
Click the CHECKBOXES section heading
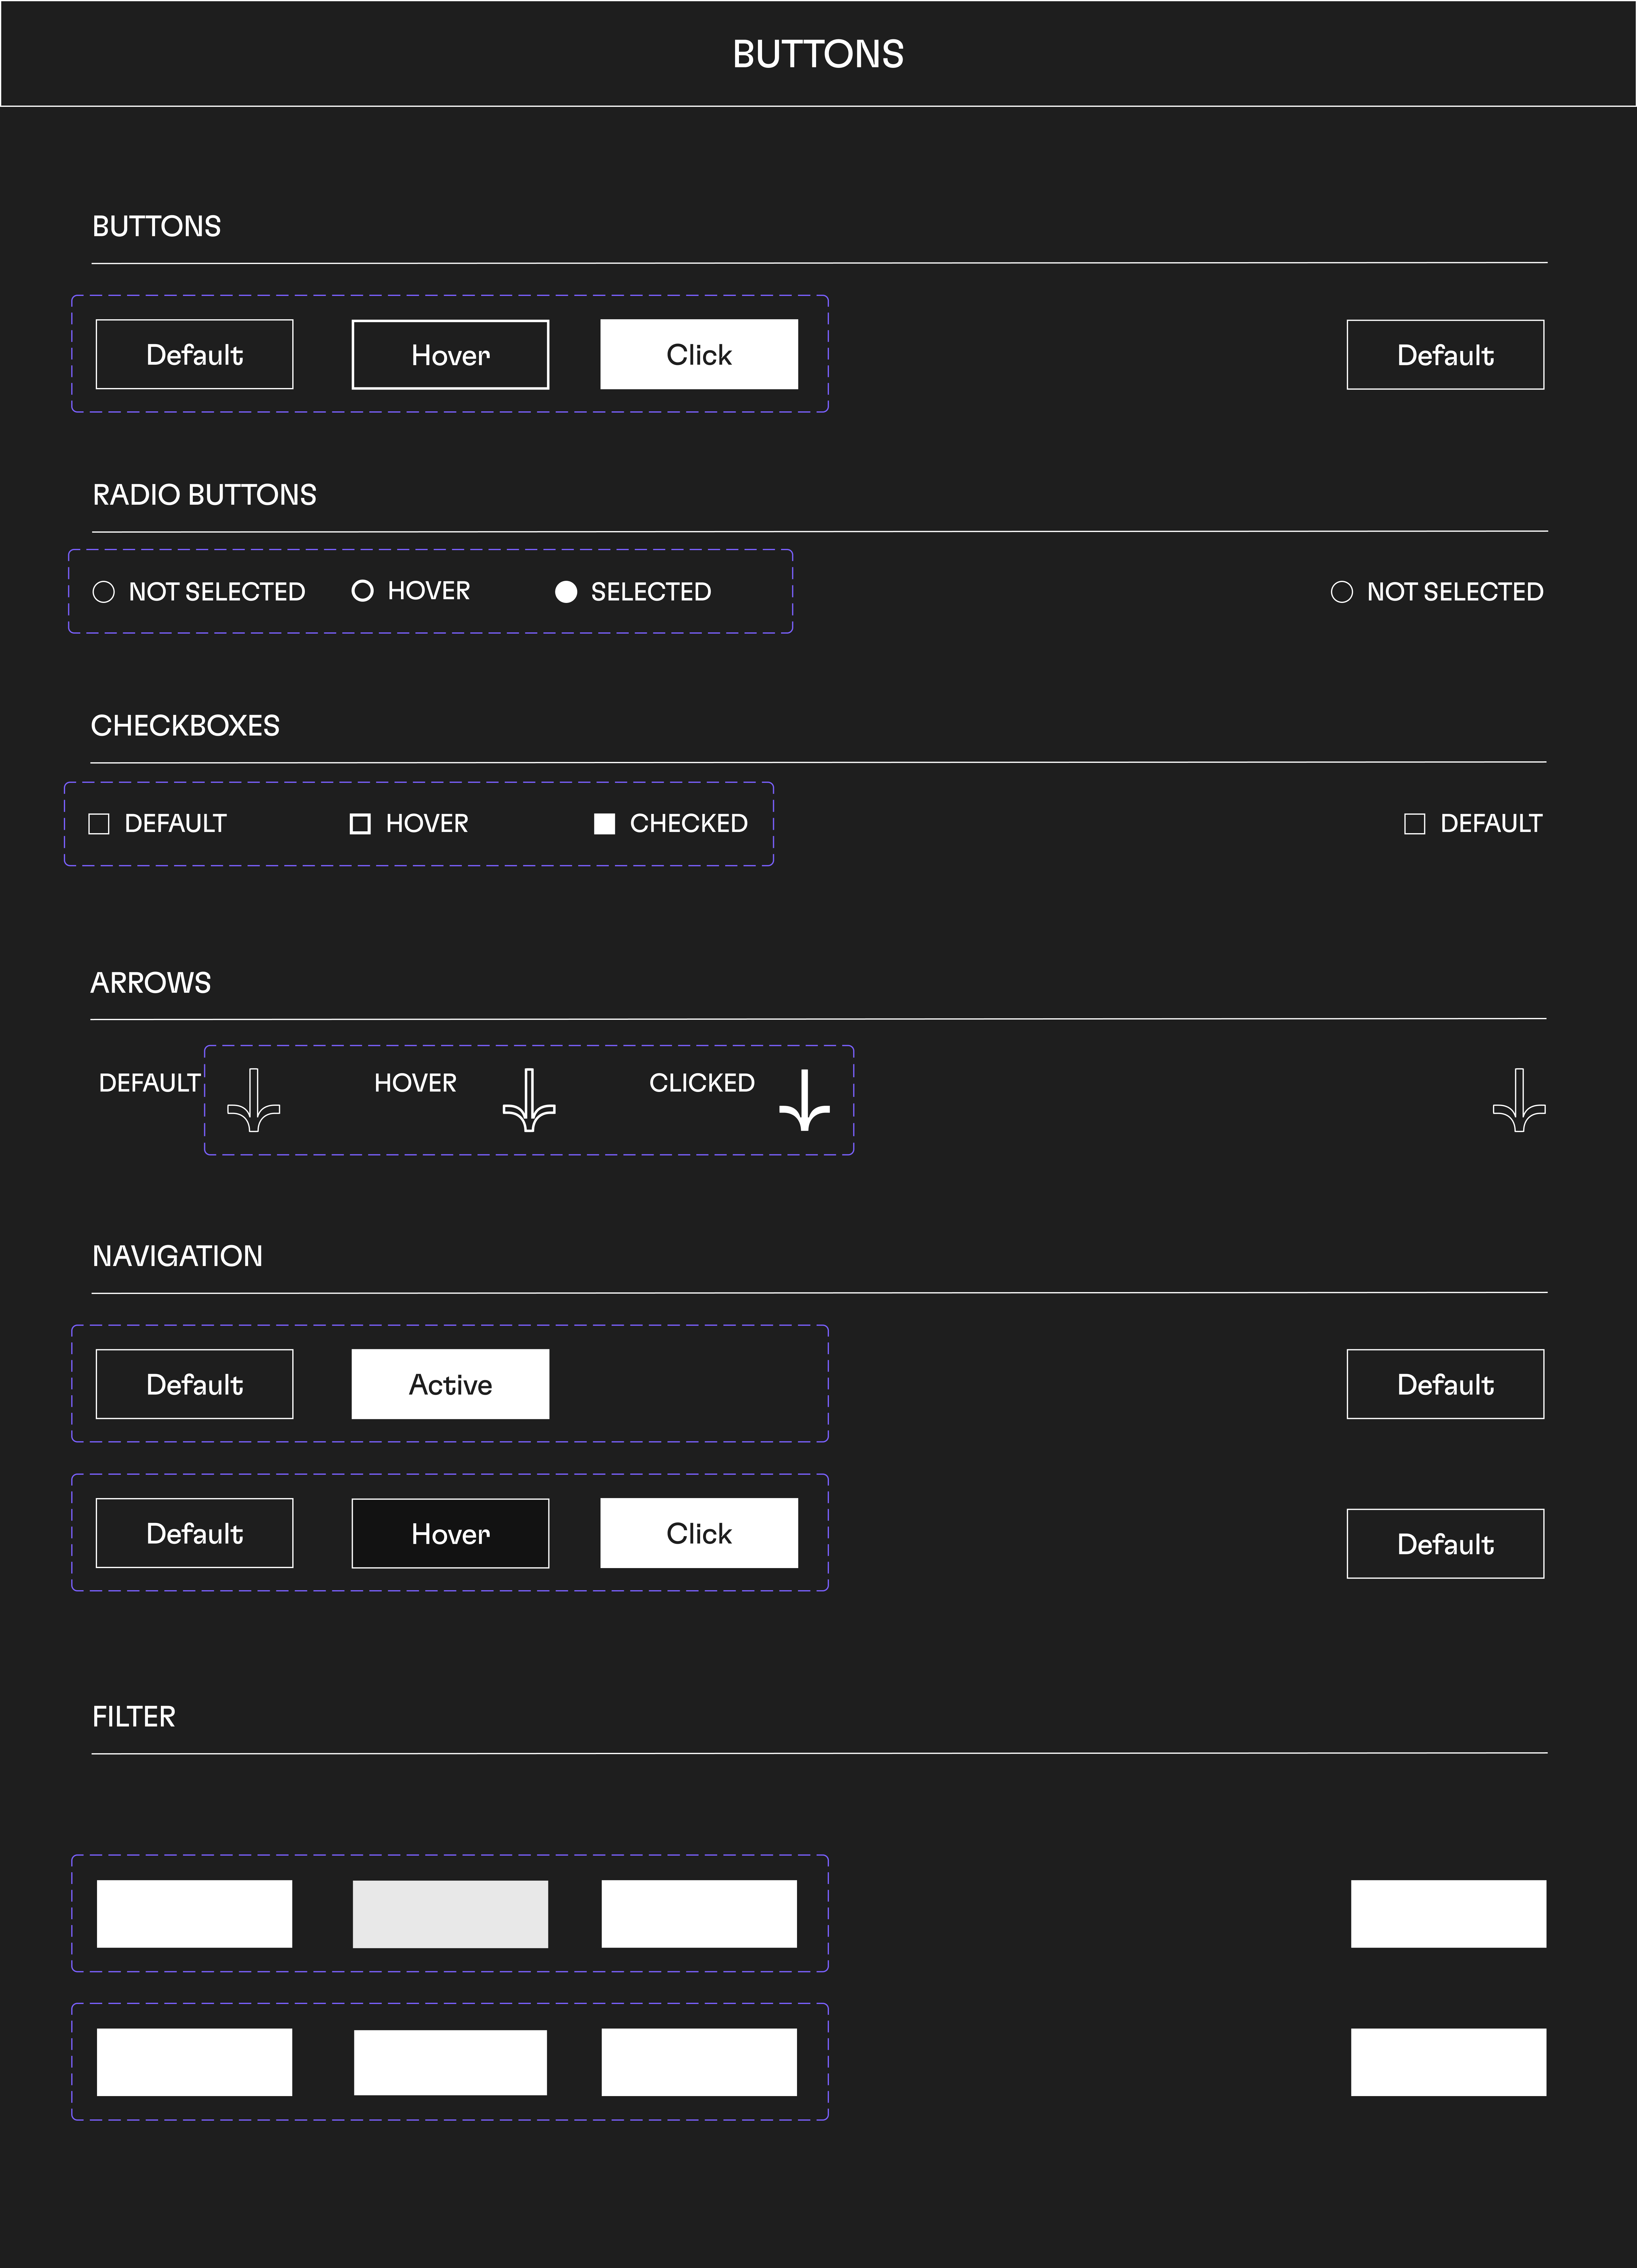(185, 726)
